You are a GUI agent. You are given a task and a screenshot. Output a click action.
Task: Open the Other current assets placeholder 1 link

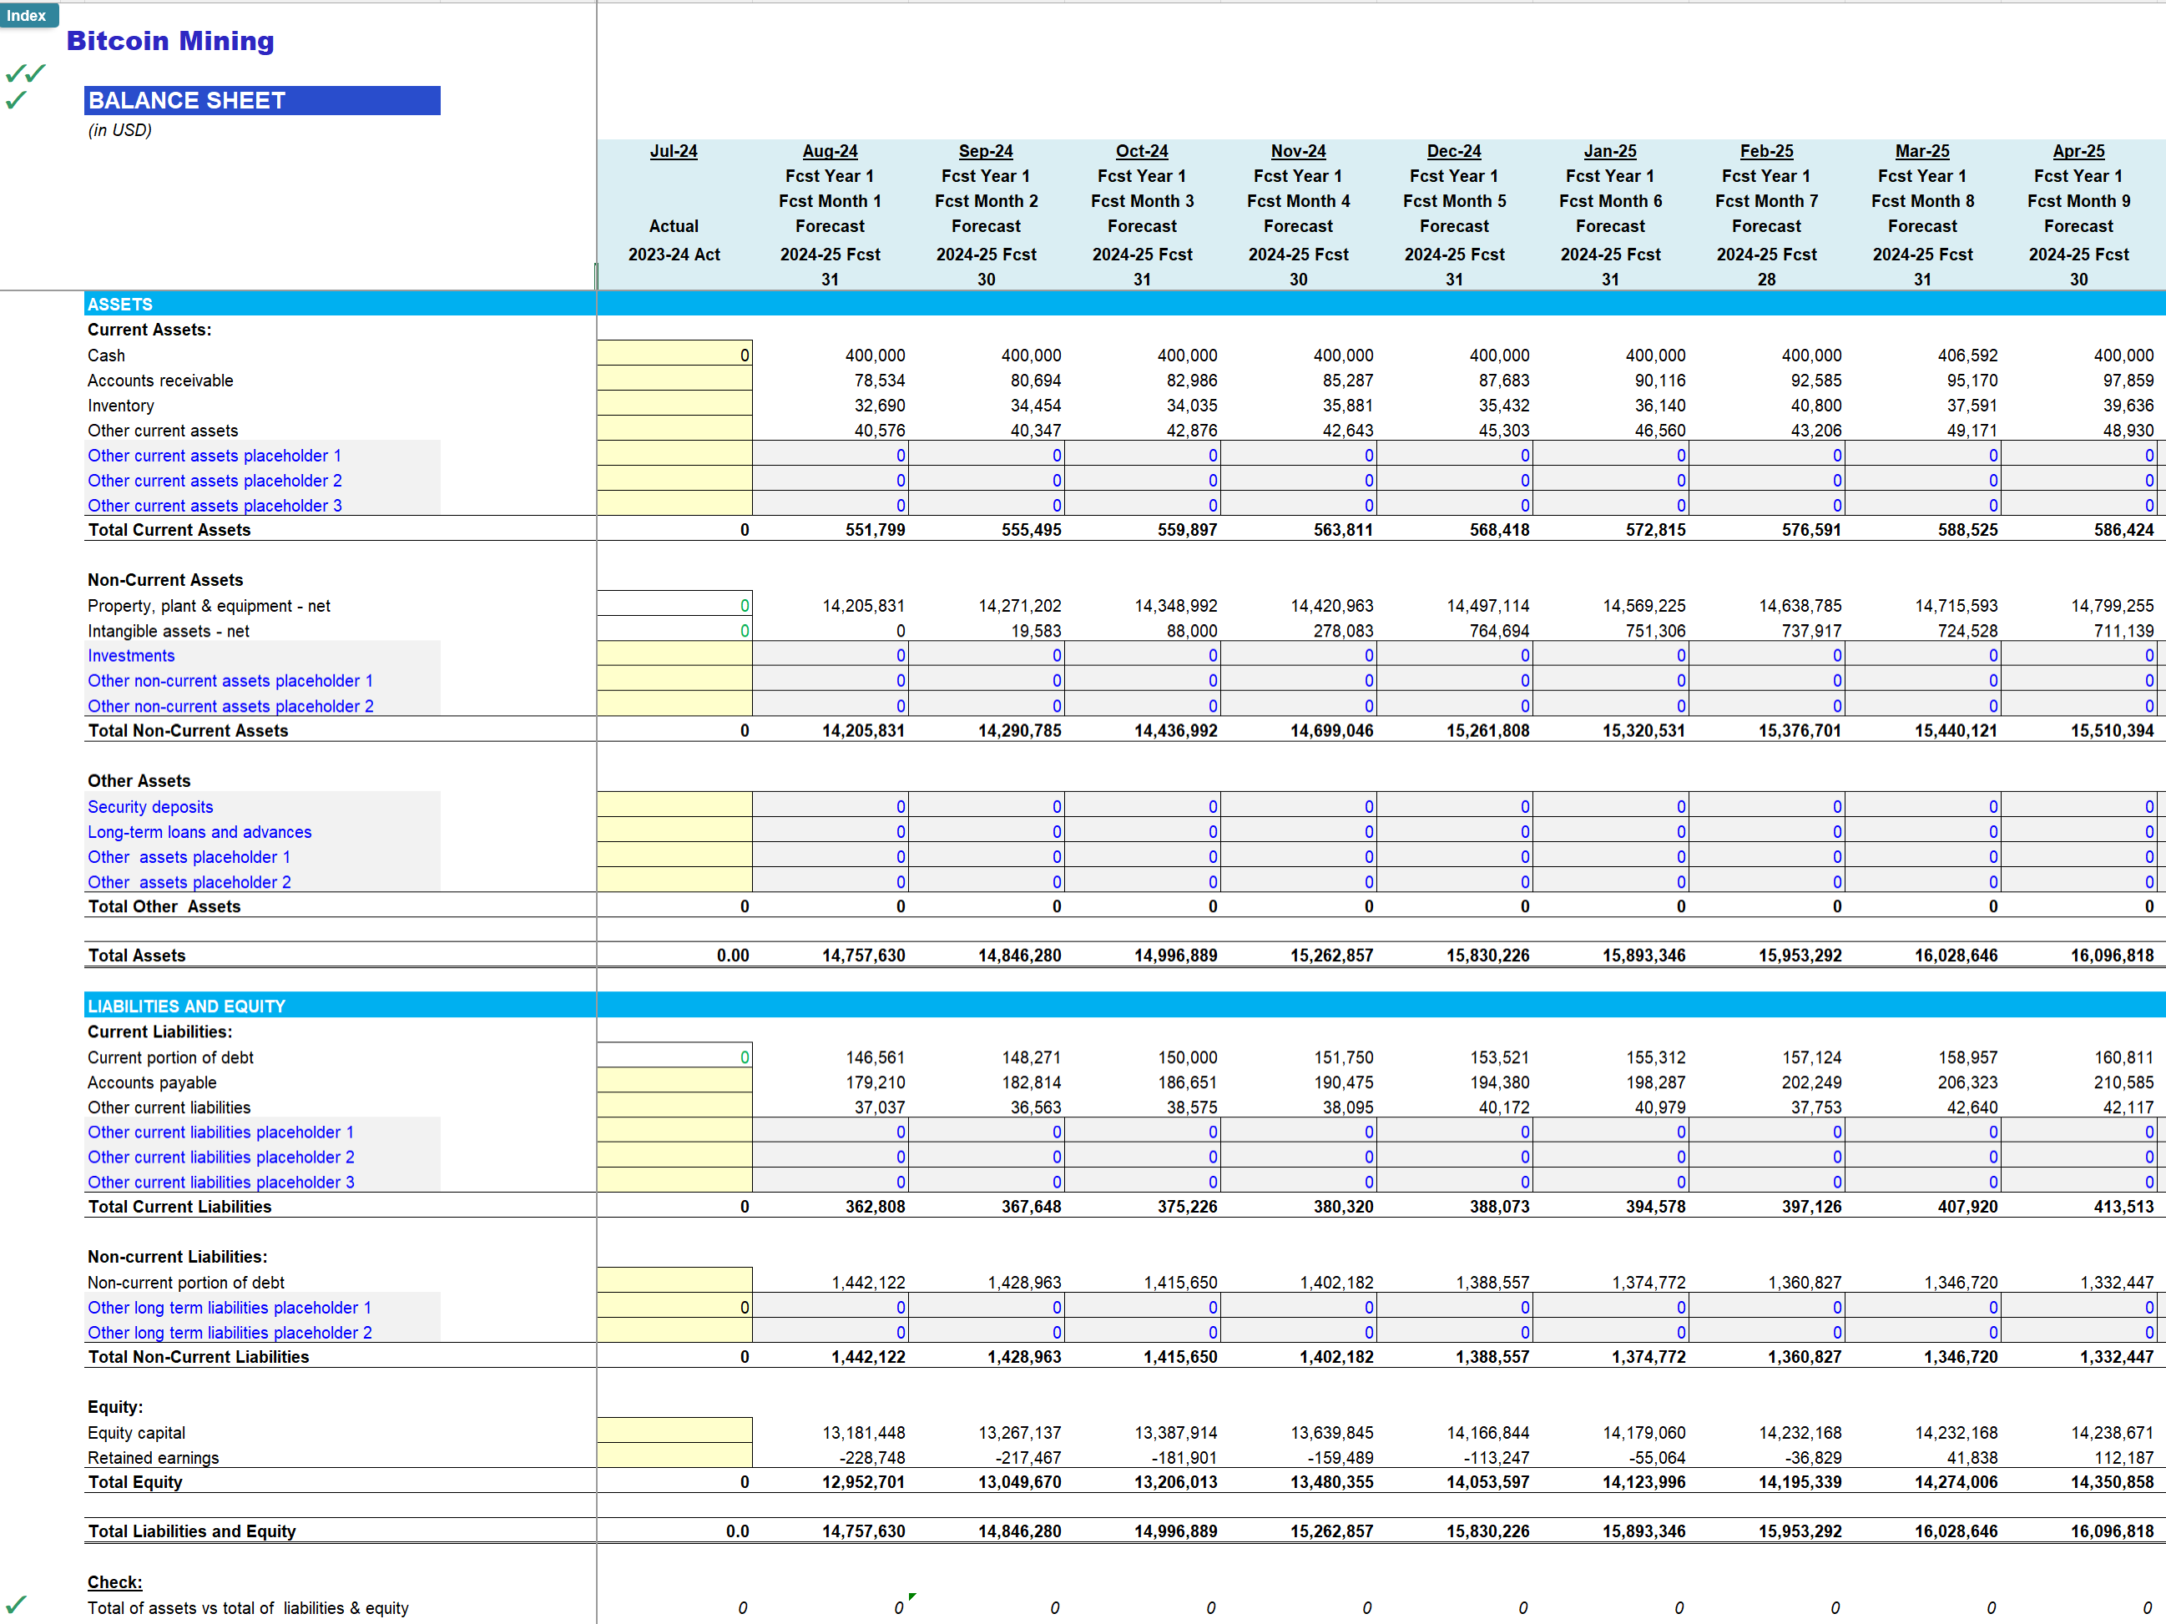click(215, 455)
